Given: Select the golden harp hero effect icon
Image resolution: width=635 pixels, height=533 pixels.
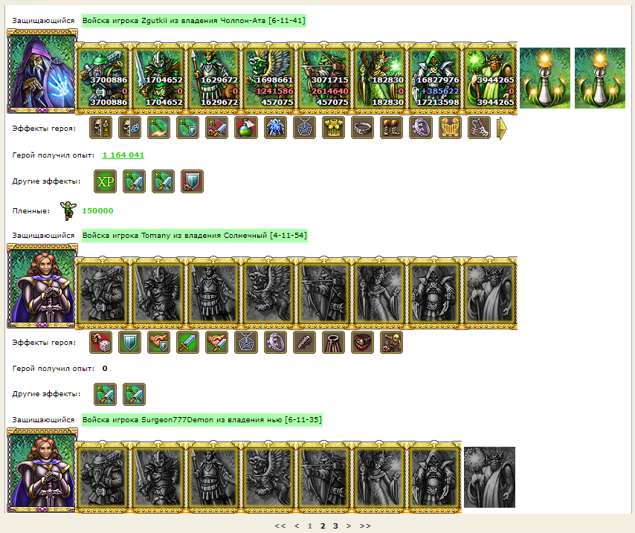Looking at the screenshot, I should point(450,128).
